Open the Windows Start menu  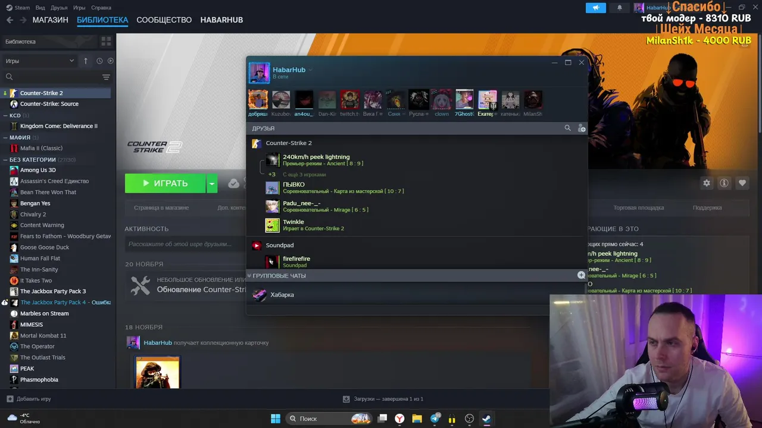point(276,418)
